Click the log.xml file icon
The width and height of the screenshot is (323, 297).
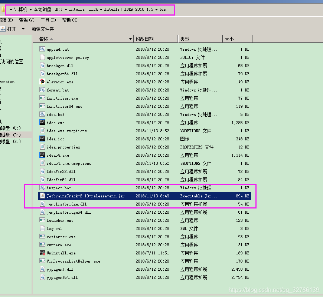[x=42, y=228]
